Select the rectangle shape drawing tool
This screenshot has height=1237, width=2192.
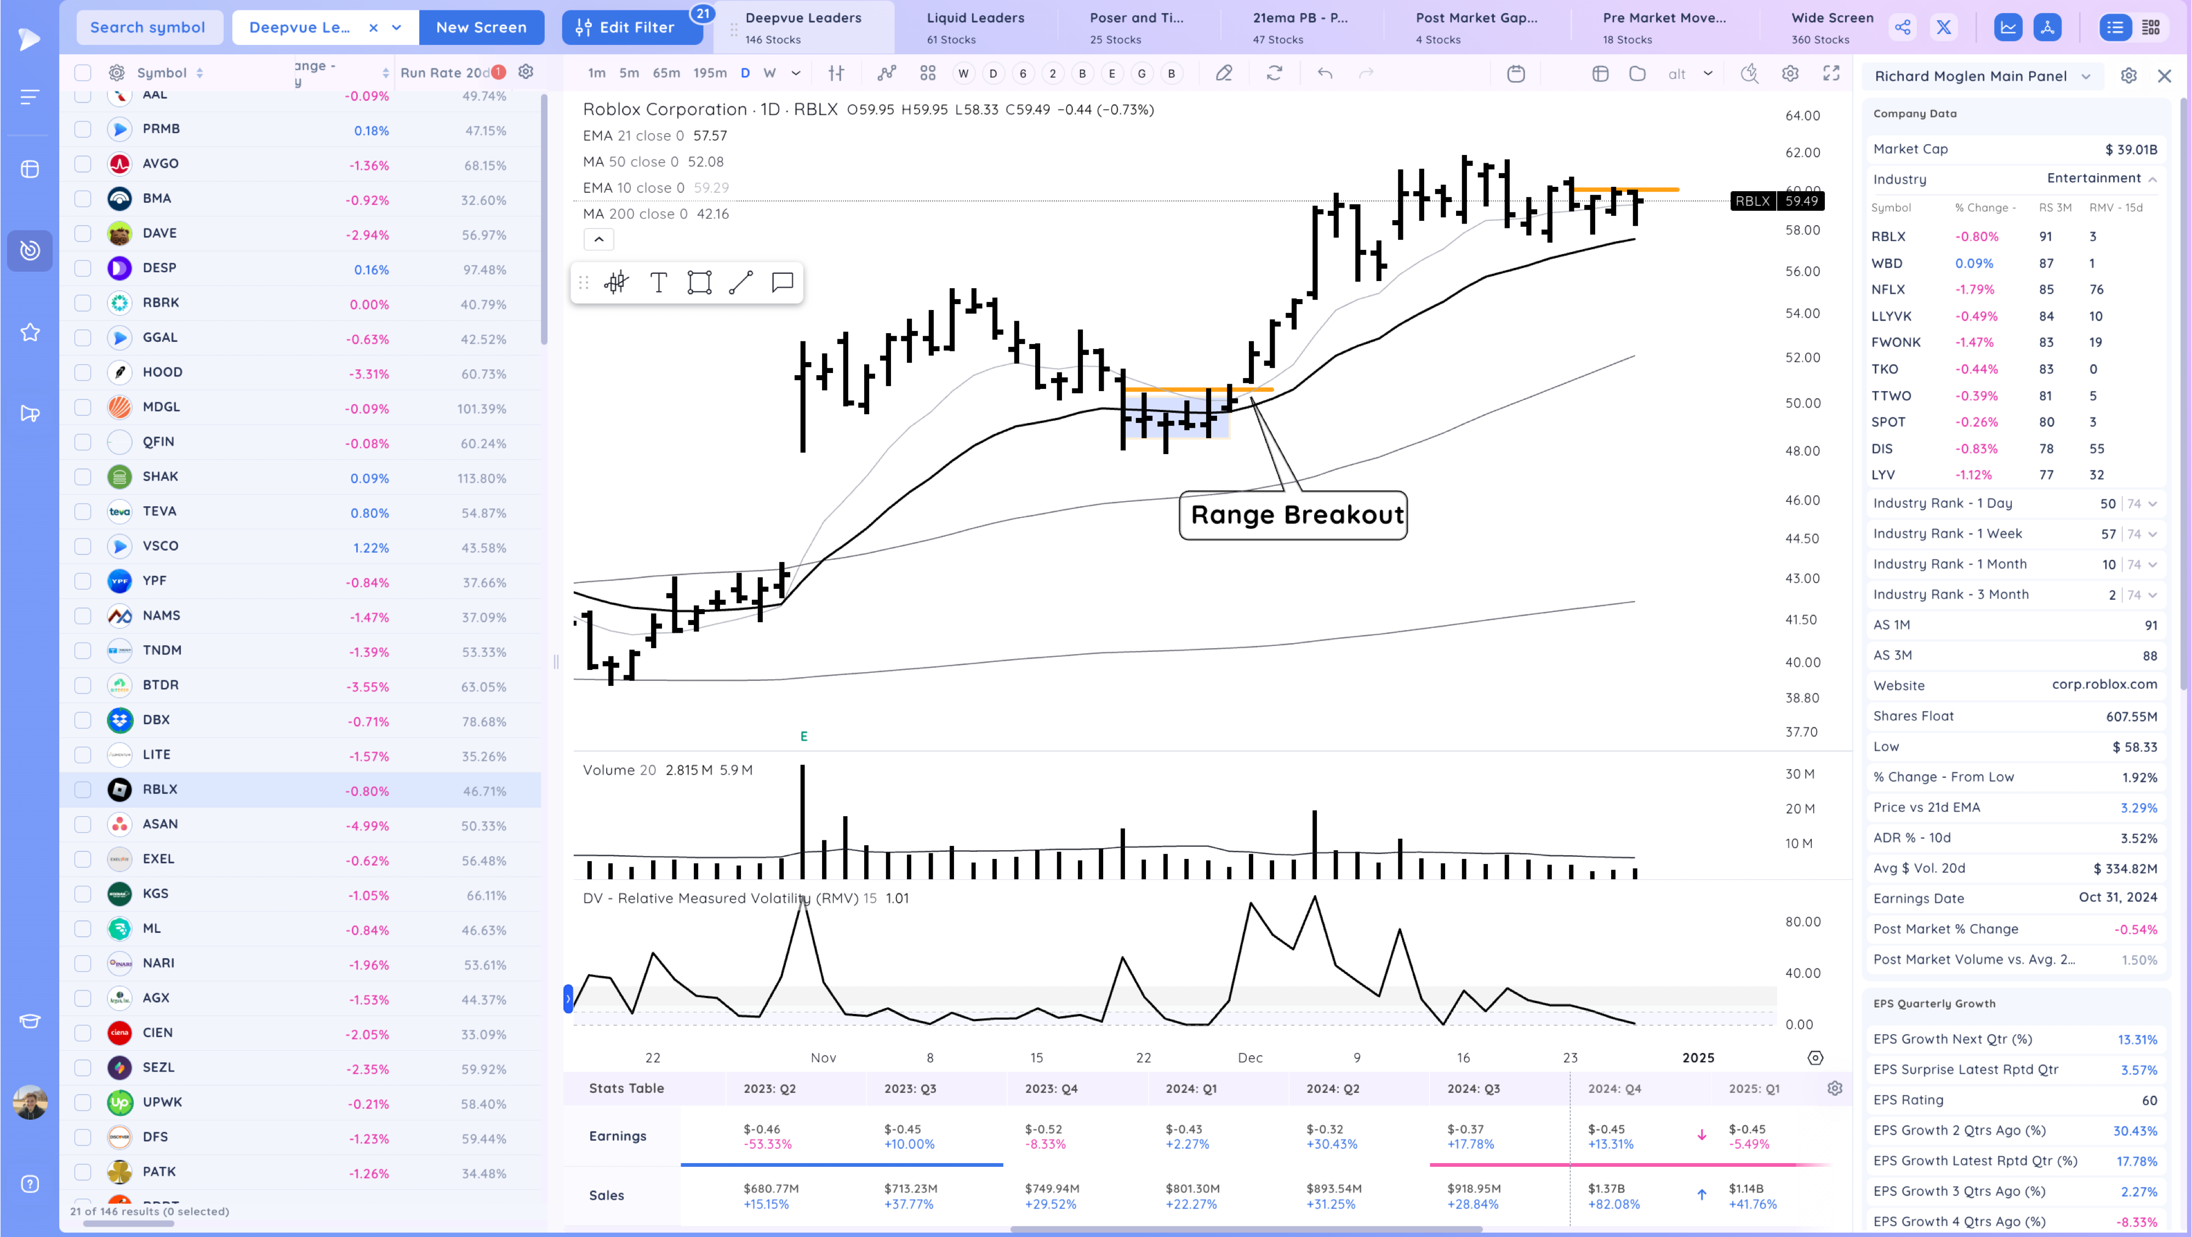coord(699,283)
